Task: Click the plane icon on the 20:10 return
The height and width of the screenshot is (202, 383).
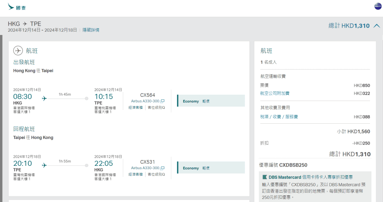Action: pyautogui.click(x=45, y=165)
